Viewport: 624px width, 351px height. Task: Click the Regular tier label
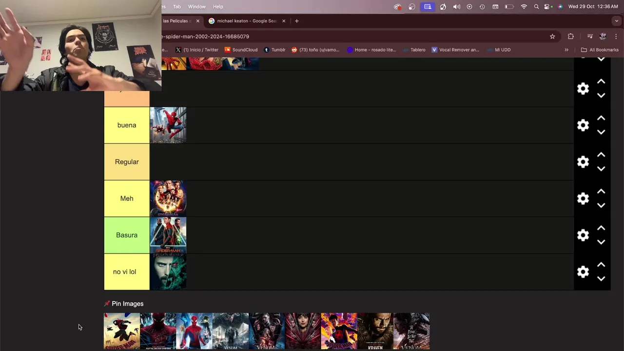point(127,162)
